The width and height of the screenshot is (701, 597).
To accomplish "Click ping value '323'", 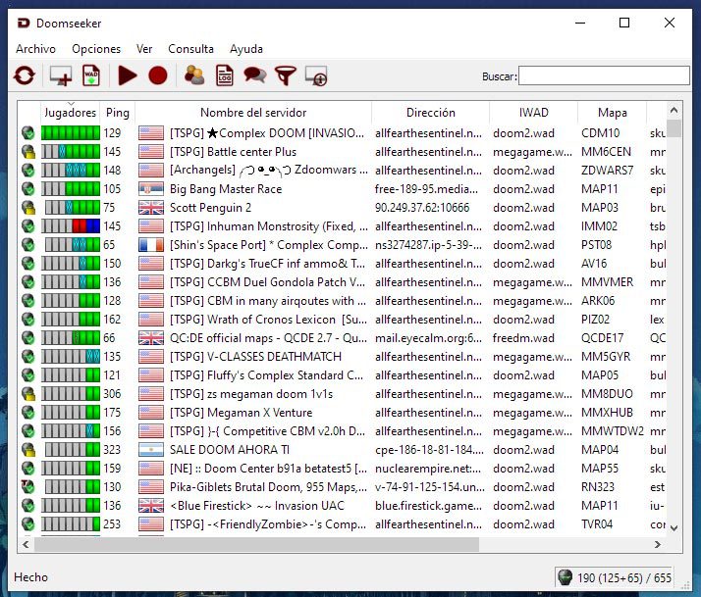I will point(112,450).
